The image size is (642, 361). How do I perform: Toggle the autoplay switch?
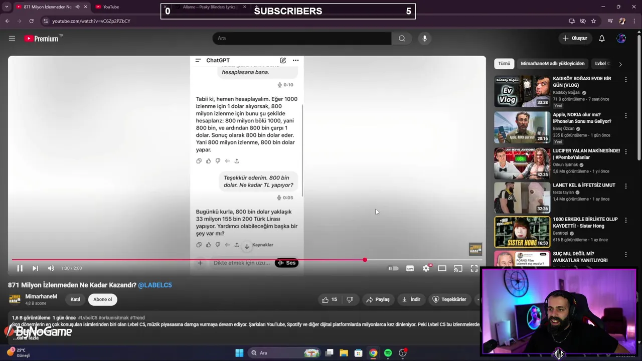394,268
